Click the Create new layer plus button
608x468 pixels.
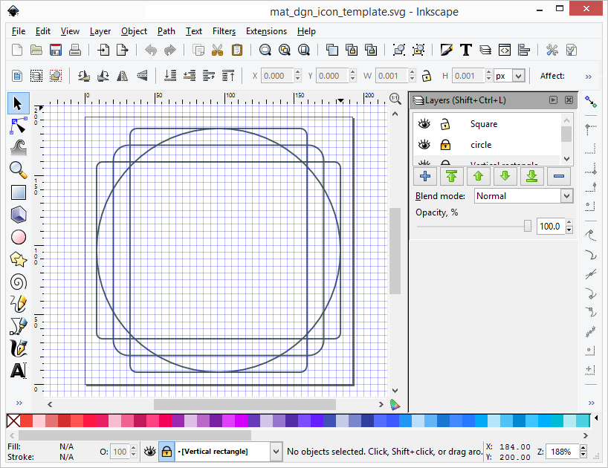pyautogui.click(x=424, y=176)
